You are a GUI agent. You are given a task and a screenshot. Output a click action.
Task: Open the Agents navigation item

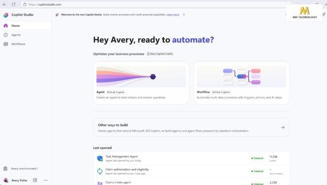26,35
